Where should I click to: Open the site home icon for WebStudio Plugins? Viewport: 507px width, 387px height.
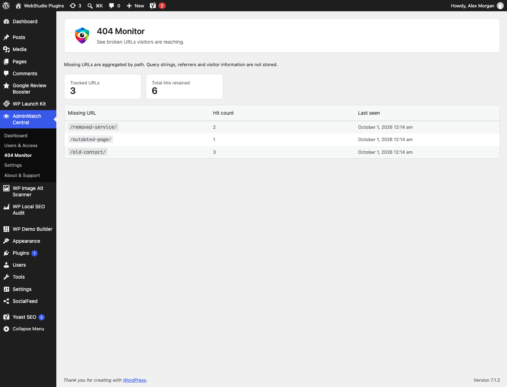click(18, 6)
